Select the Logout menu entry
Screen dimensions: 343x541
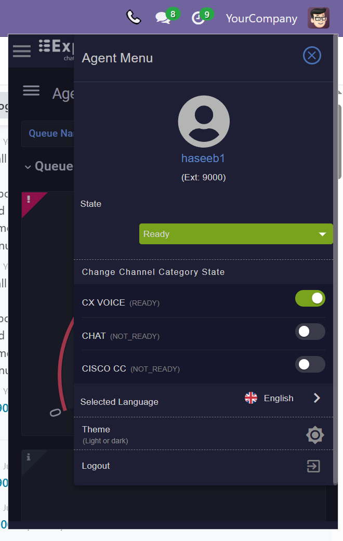tap(203, 466)
